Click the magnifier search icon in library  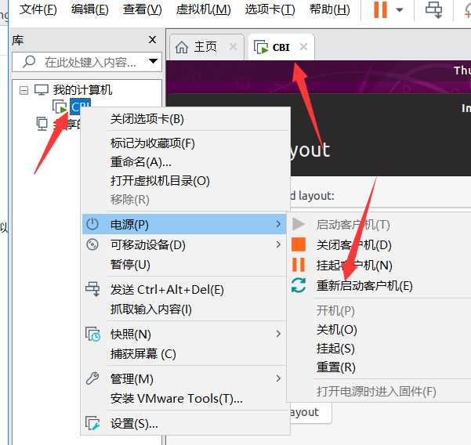29,62
